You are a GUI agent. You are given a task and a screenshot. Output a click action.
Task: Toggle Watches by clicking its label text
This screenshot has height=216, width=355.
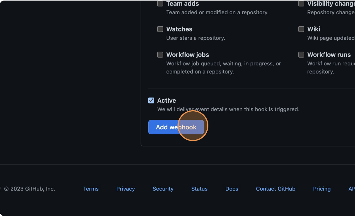click(179, 29)
